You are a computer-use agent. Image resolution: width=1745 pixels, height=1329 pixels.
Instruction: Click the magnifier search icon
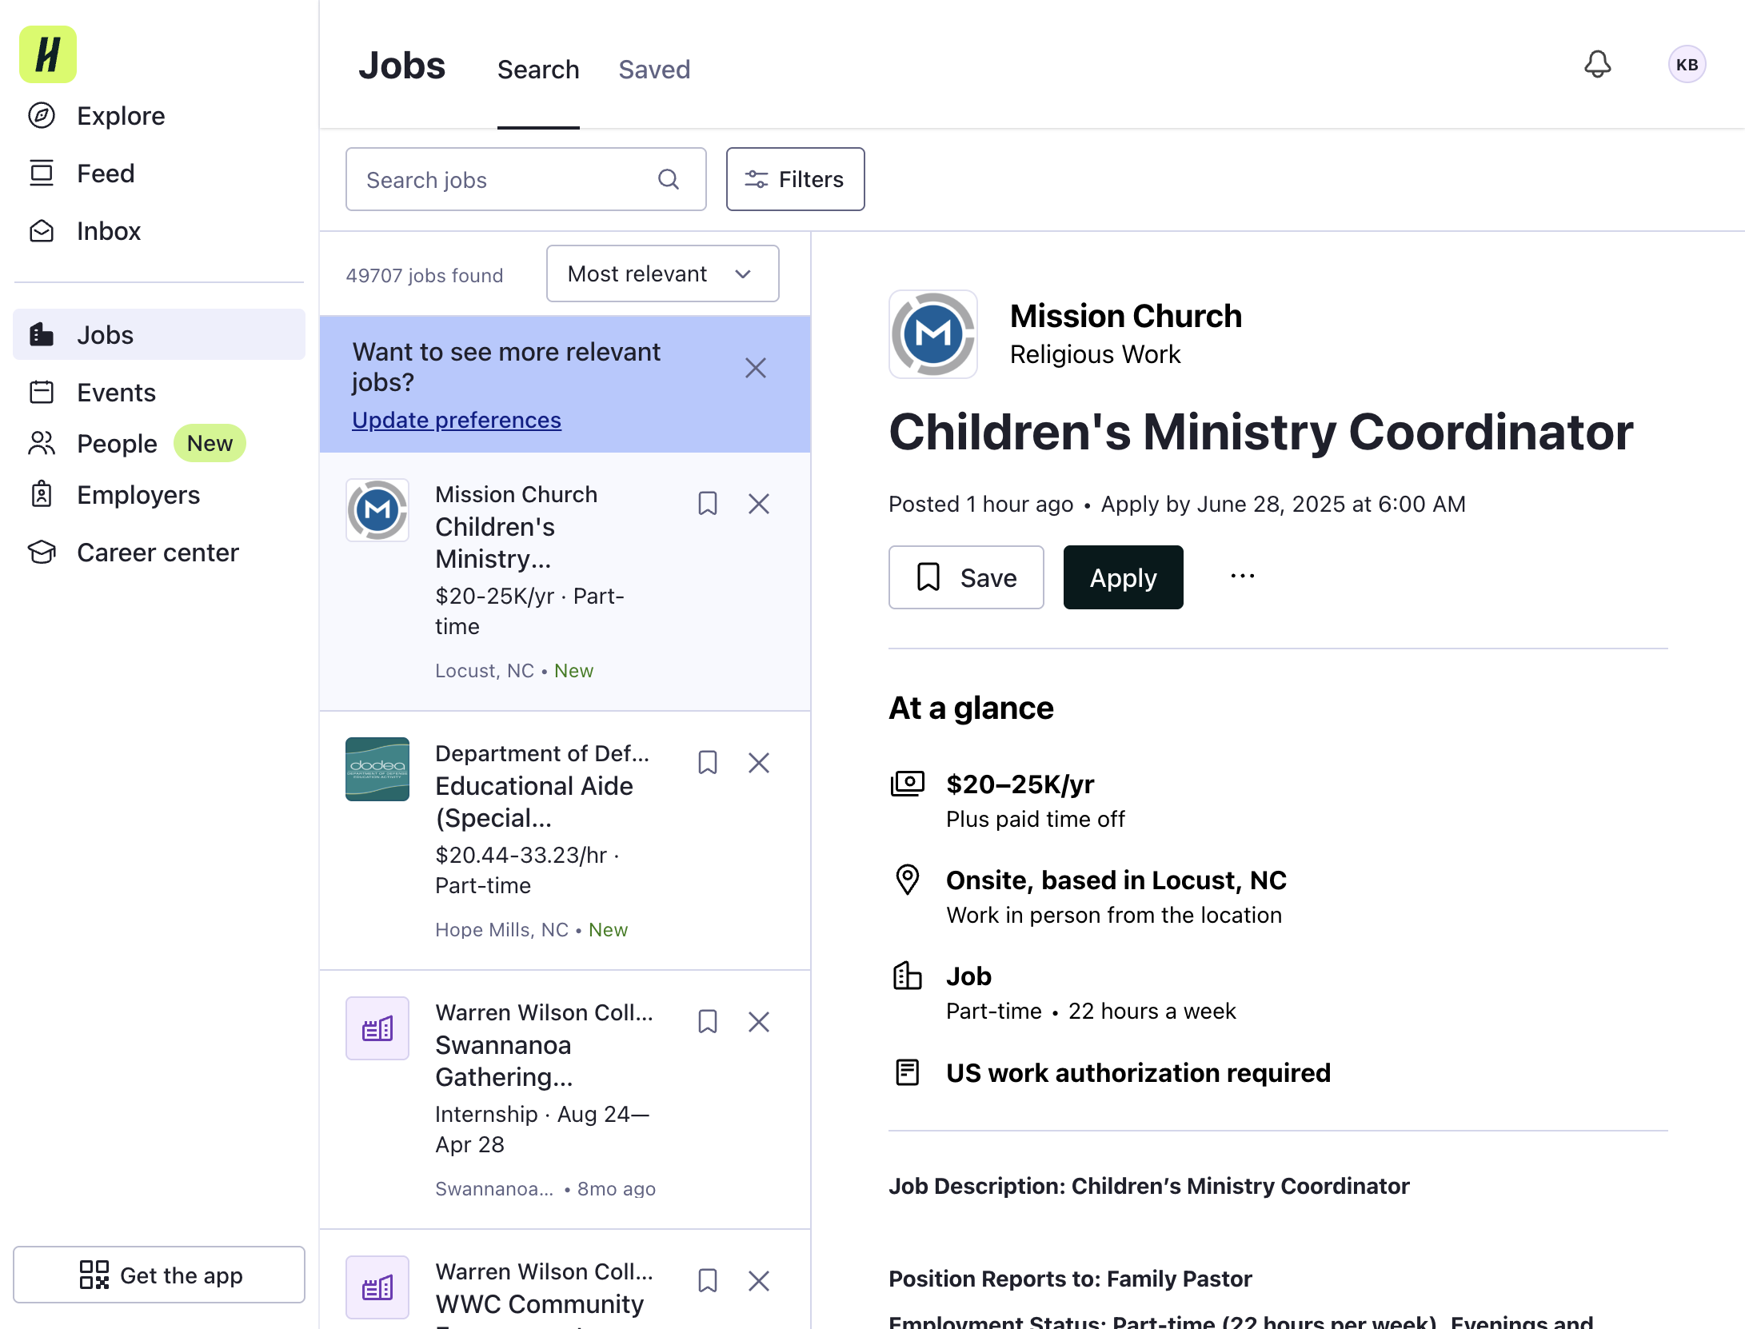pos(669,179)
